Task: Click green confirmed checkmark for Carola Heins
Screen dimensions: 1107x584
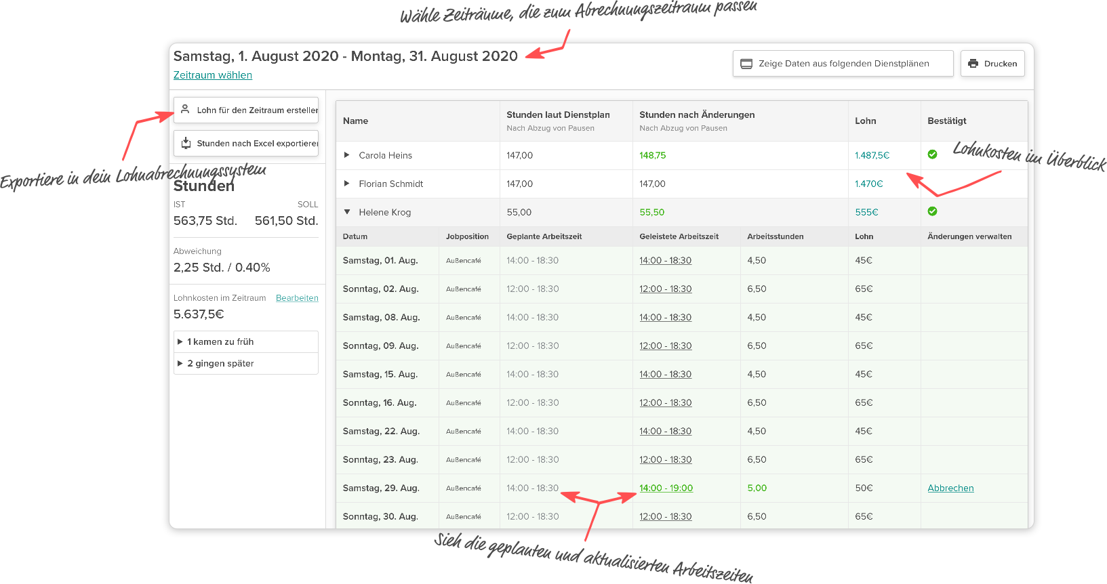Action: point(932,154)
